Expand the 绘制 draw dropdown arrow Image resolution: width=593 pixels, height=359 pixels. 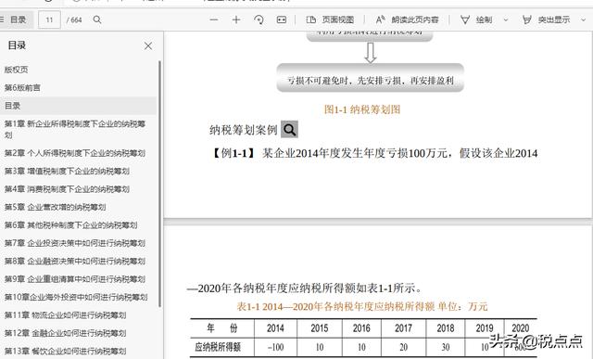pos(506,19)
